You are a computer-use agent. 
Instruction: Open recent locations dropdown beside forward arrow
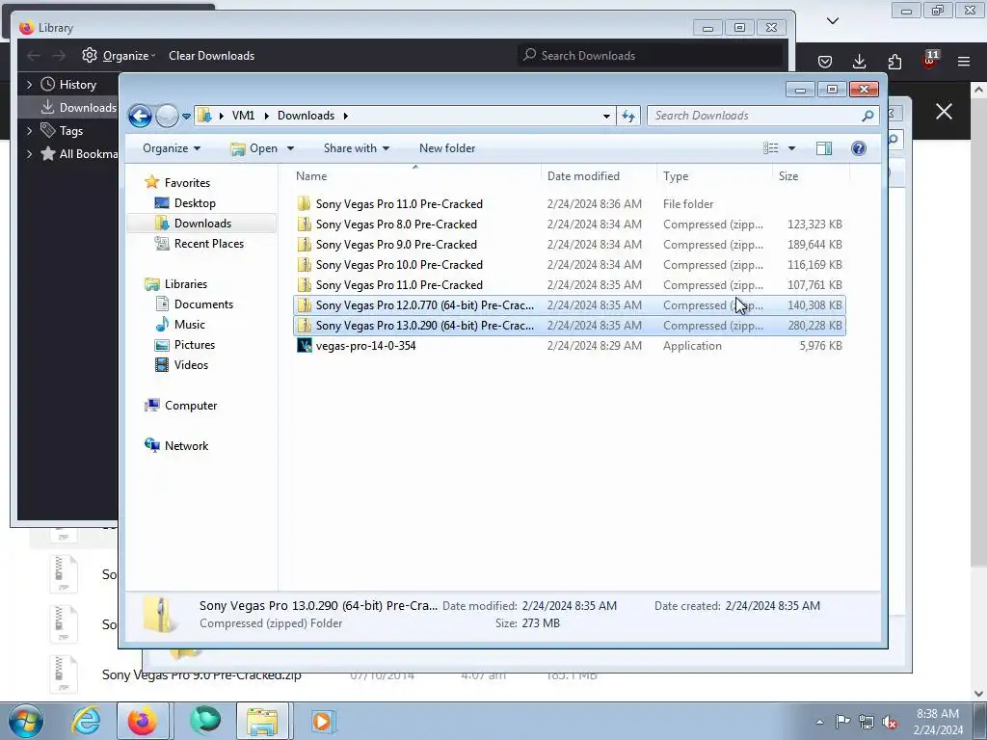[x=186, y=117]
